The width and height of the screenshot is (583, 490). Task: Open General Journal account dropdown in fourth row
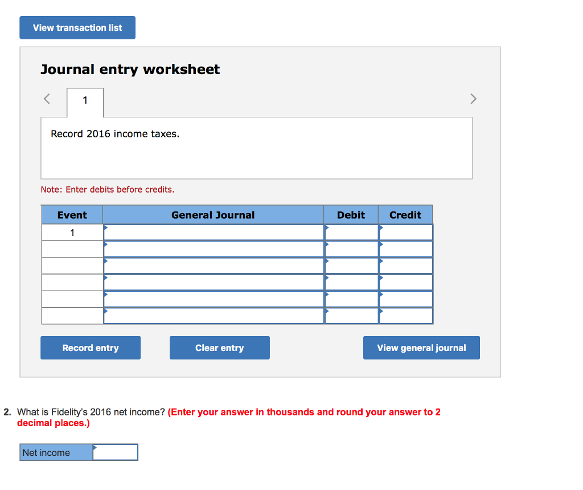tap(214, 283)
